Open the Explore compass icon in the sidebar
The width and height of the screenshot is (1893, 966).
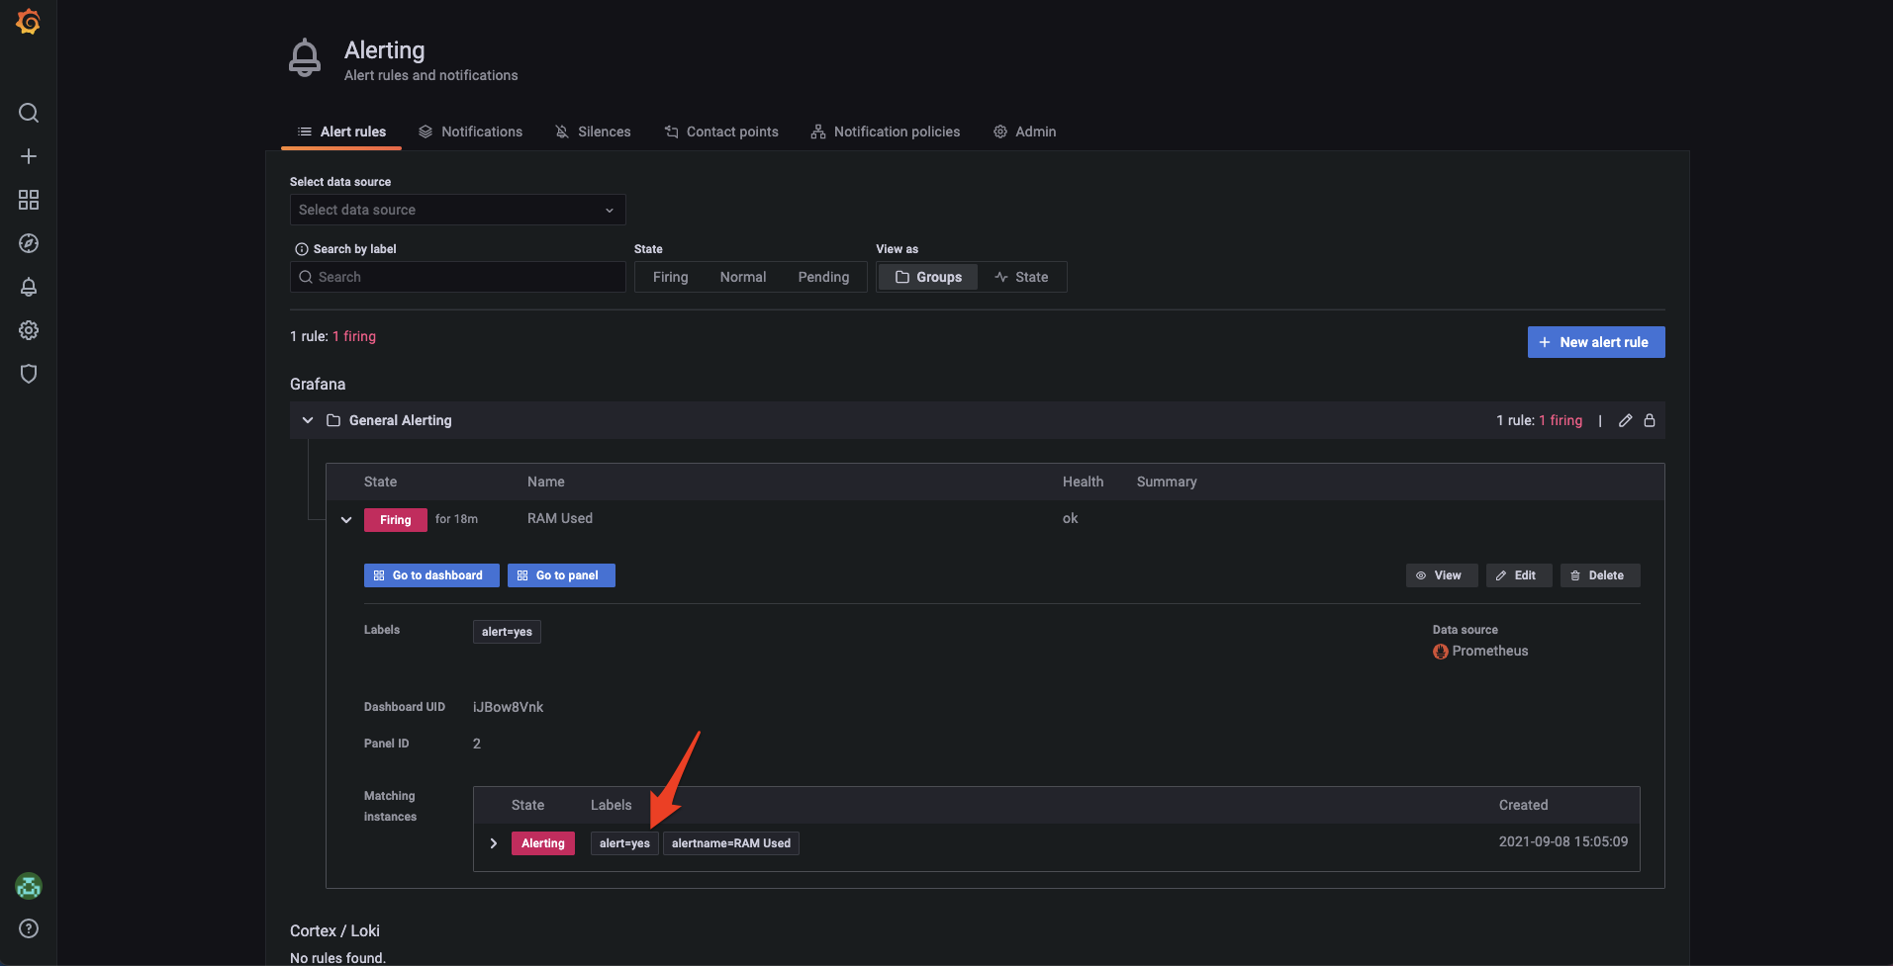pyautogui.click(x=28, y=242)
